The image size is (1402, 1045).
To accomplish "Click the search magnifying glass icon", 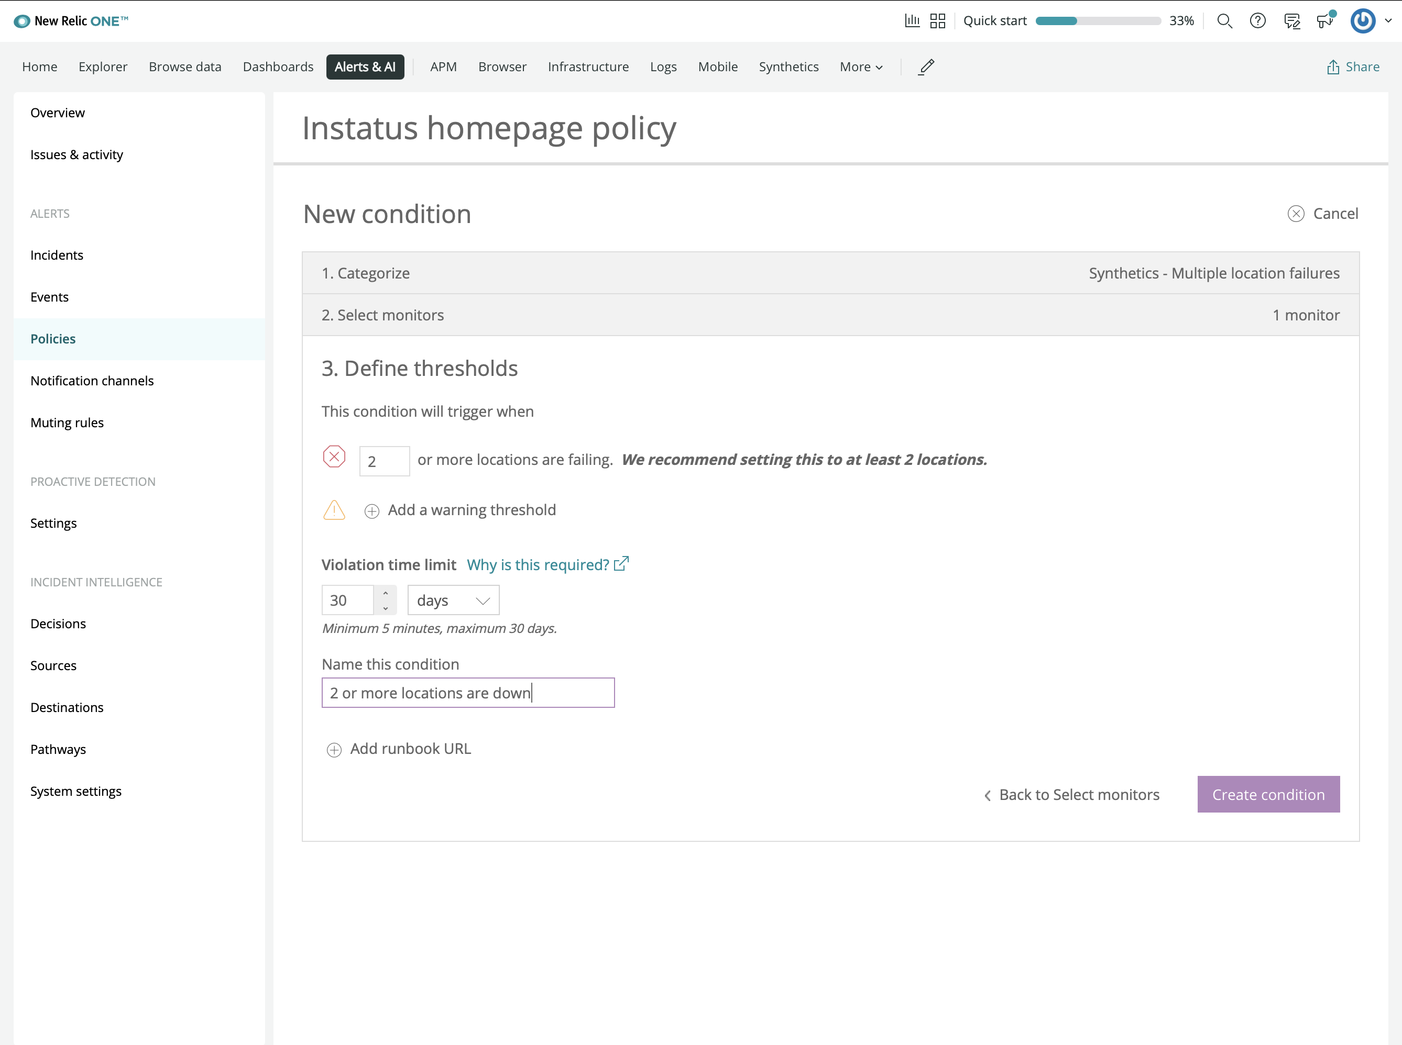I will click(x=1223, y=21).
